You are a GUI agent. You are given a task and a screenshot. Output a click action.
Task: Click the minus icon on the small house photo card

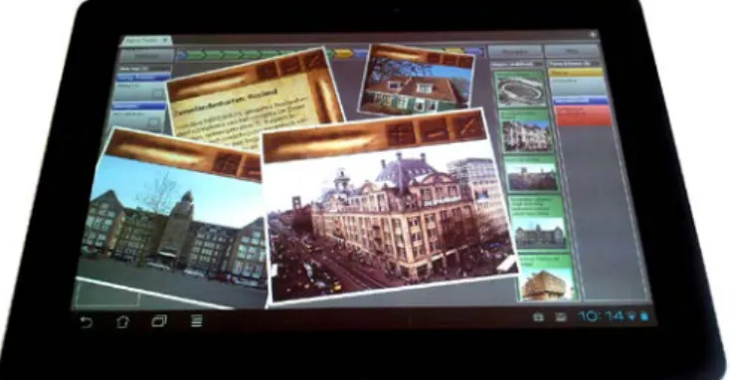(451, 60)
